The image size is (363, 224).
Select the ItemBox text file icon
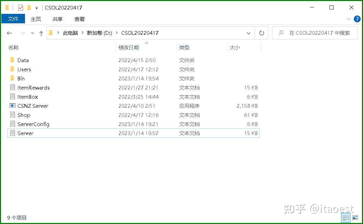pyautogui.click(x=12, y=97)
